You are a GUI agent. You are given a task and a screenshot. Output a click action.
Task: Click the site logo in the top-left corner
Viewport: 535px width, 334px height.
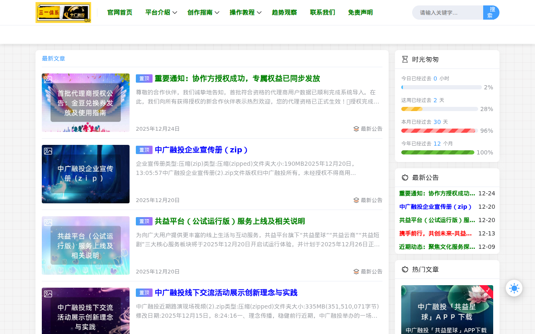pos(63,12)
